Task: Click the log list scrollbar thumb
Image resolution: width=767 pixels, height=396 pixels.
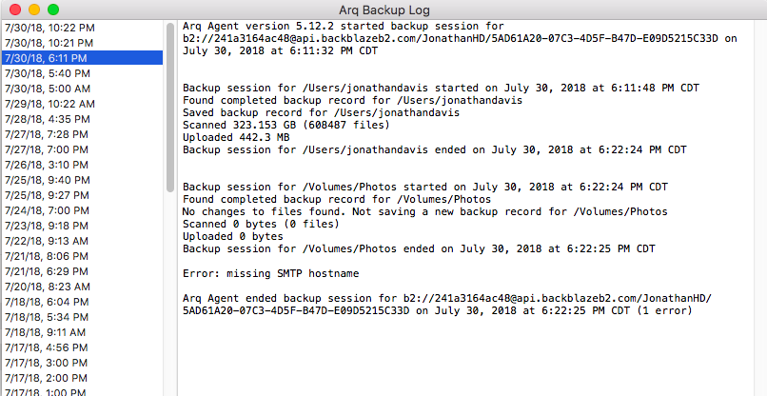Action: [x=170, y=108]
